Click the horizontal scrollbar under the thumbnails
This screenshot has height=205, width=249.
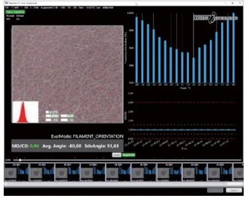(123, 184)
